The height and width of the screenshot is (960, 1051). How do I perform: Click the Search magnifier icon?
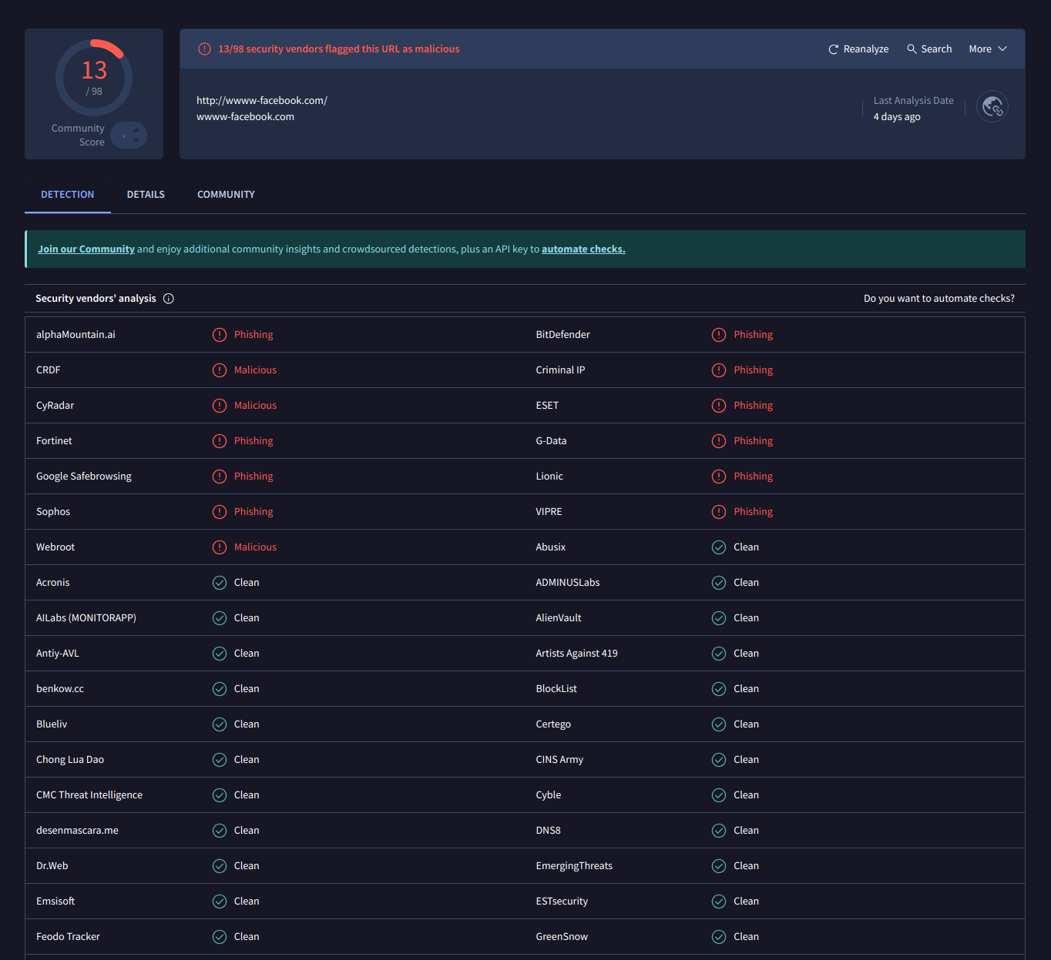pos(912,49)
